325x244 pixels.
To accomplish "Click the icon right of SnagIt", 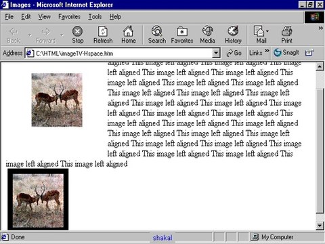I will tap(309, 53).
